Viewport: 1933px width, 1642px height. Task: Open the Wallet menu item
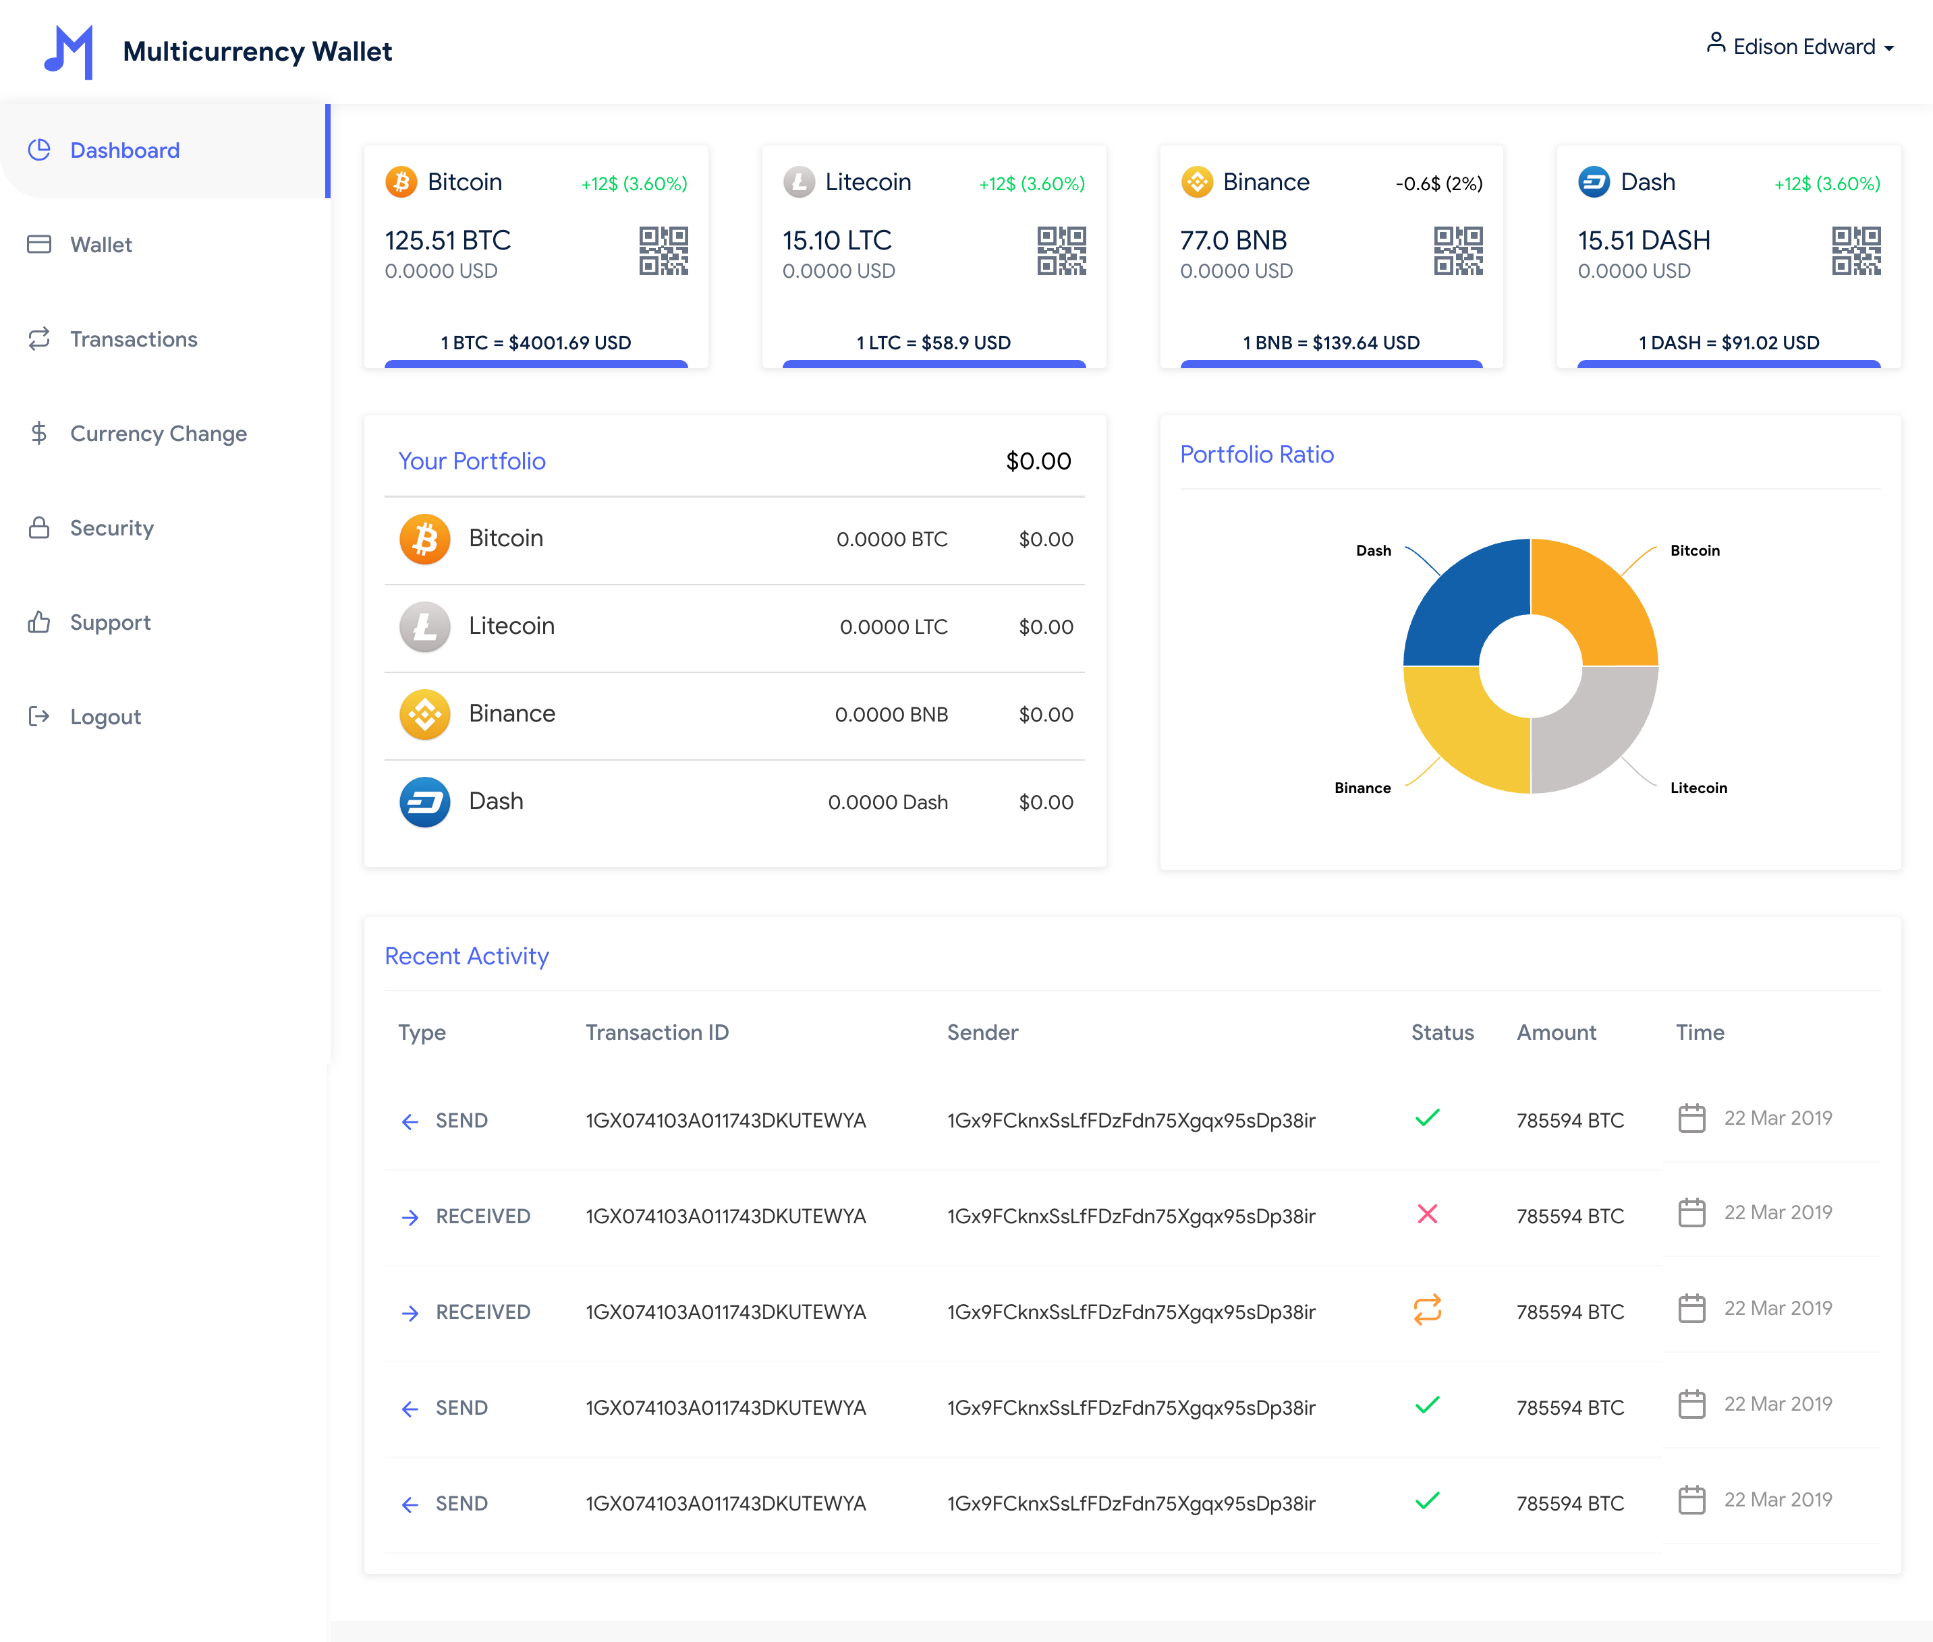pos(101,245)
